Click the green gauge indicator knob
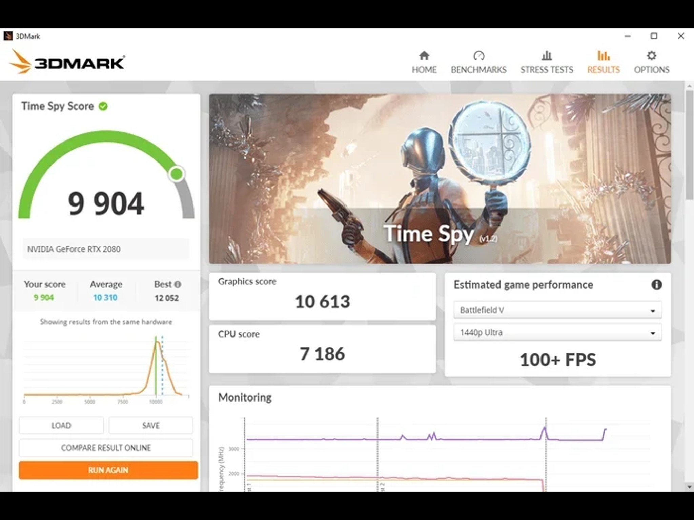This screenshot has height=520, width=694. (177, 174)
